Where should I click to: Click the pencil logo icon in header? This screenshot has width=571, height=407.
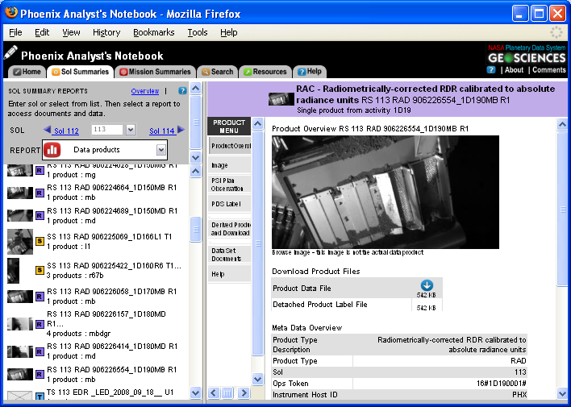pyautogui.click(x=10, y=52)
